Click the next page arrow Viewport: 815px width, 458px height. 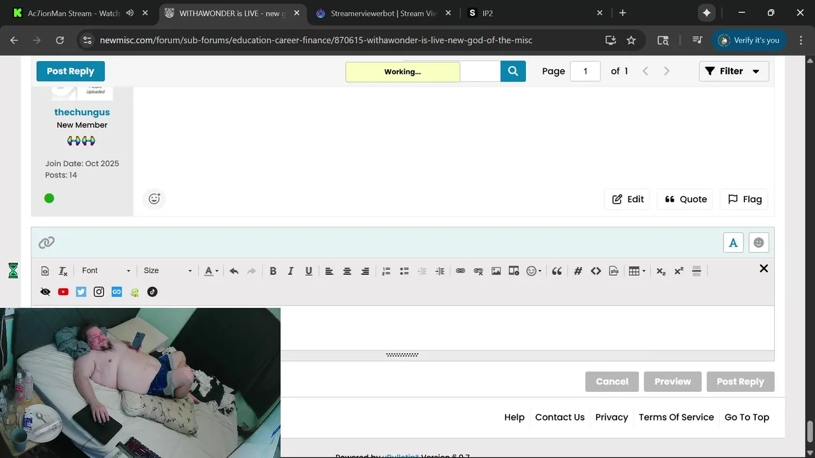tap(667, 71)
